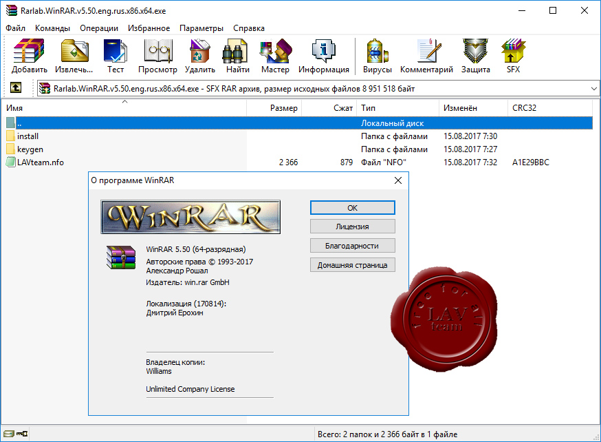Sort by CRC32 column header
The height and width of the screenshot is (442, 601).
click(x=550, y=108)
